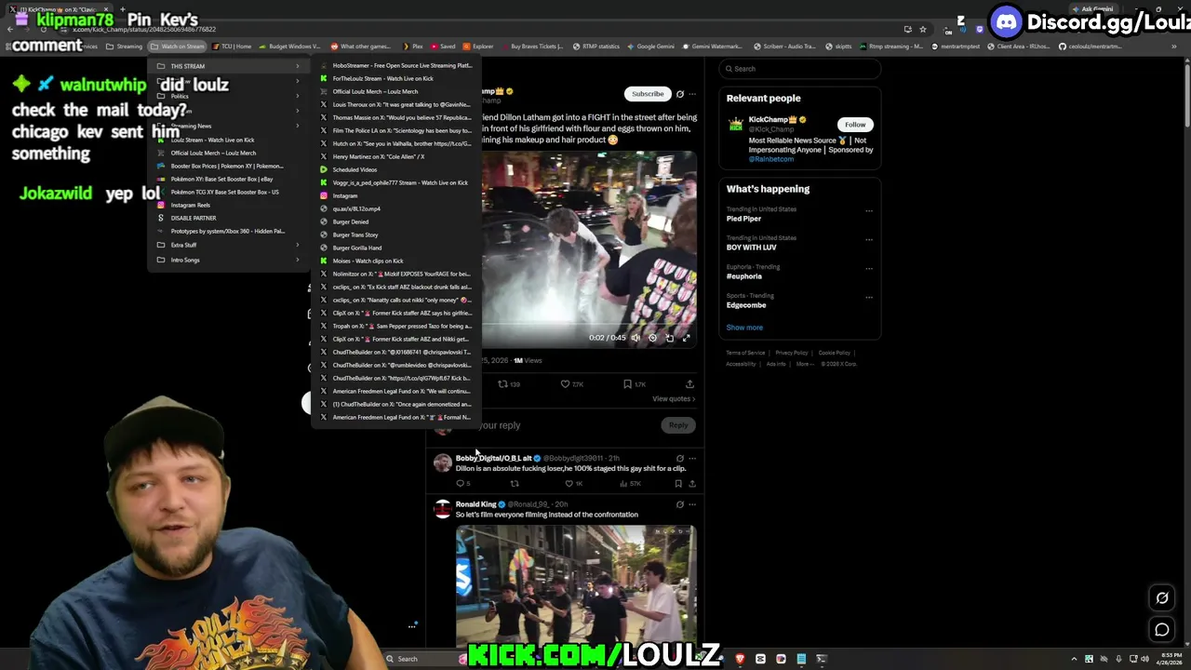Open Prototypes by system/Xbox 360 bookmark
Viewport: 1191px width, 670px height.
point(227,231)
